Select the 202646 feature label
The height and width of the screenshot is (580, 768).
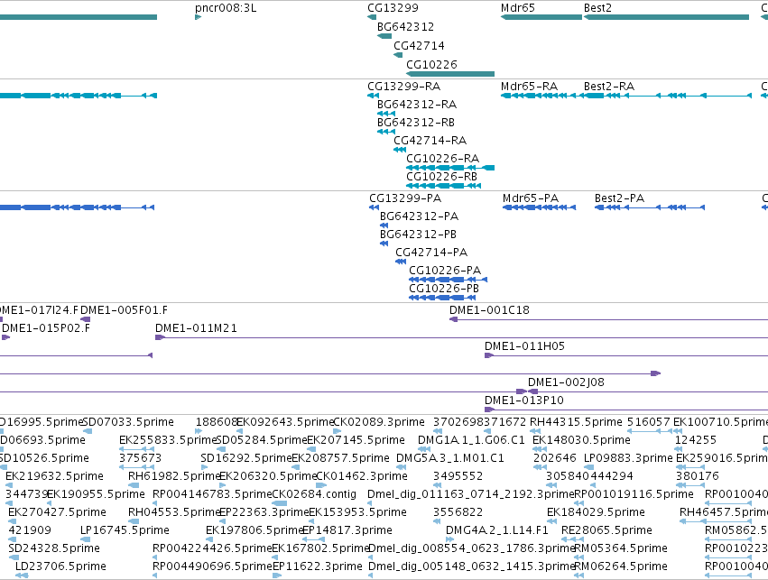(554, 458)
